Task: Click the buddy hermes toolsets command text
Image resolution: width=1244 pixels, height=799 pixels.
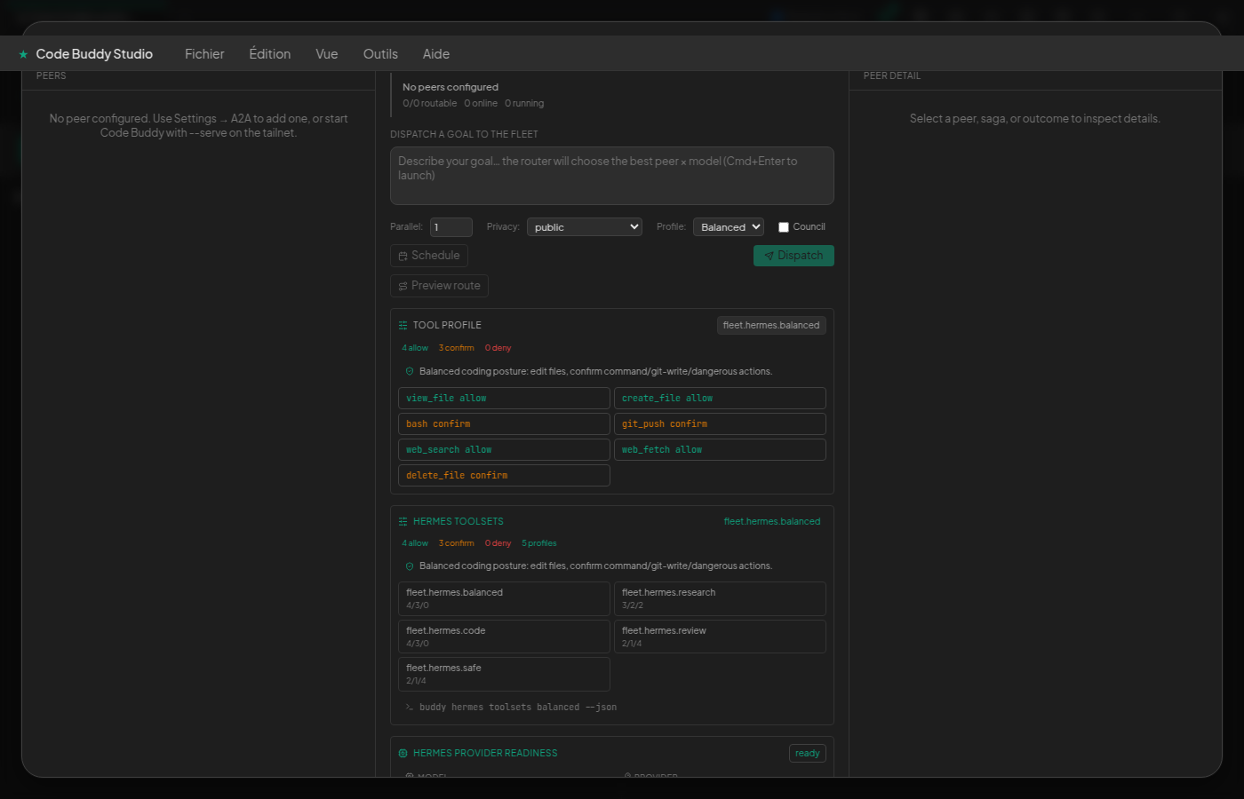Action: pyautogui.click(x=518, y=708)
